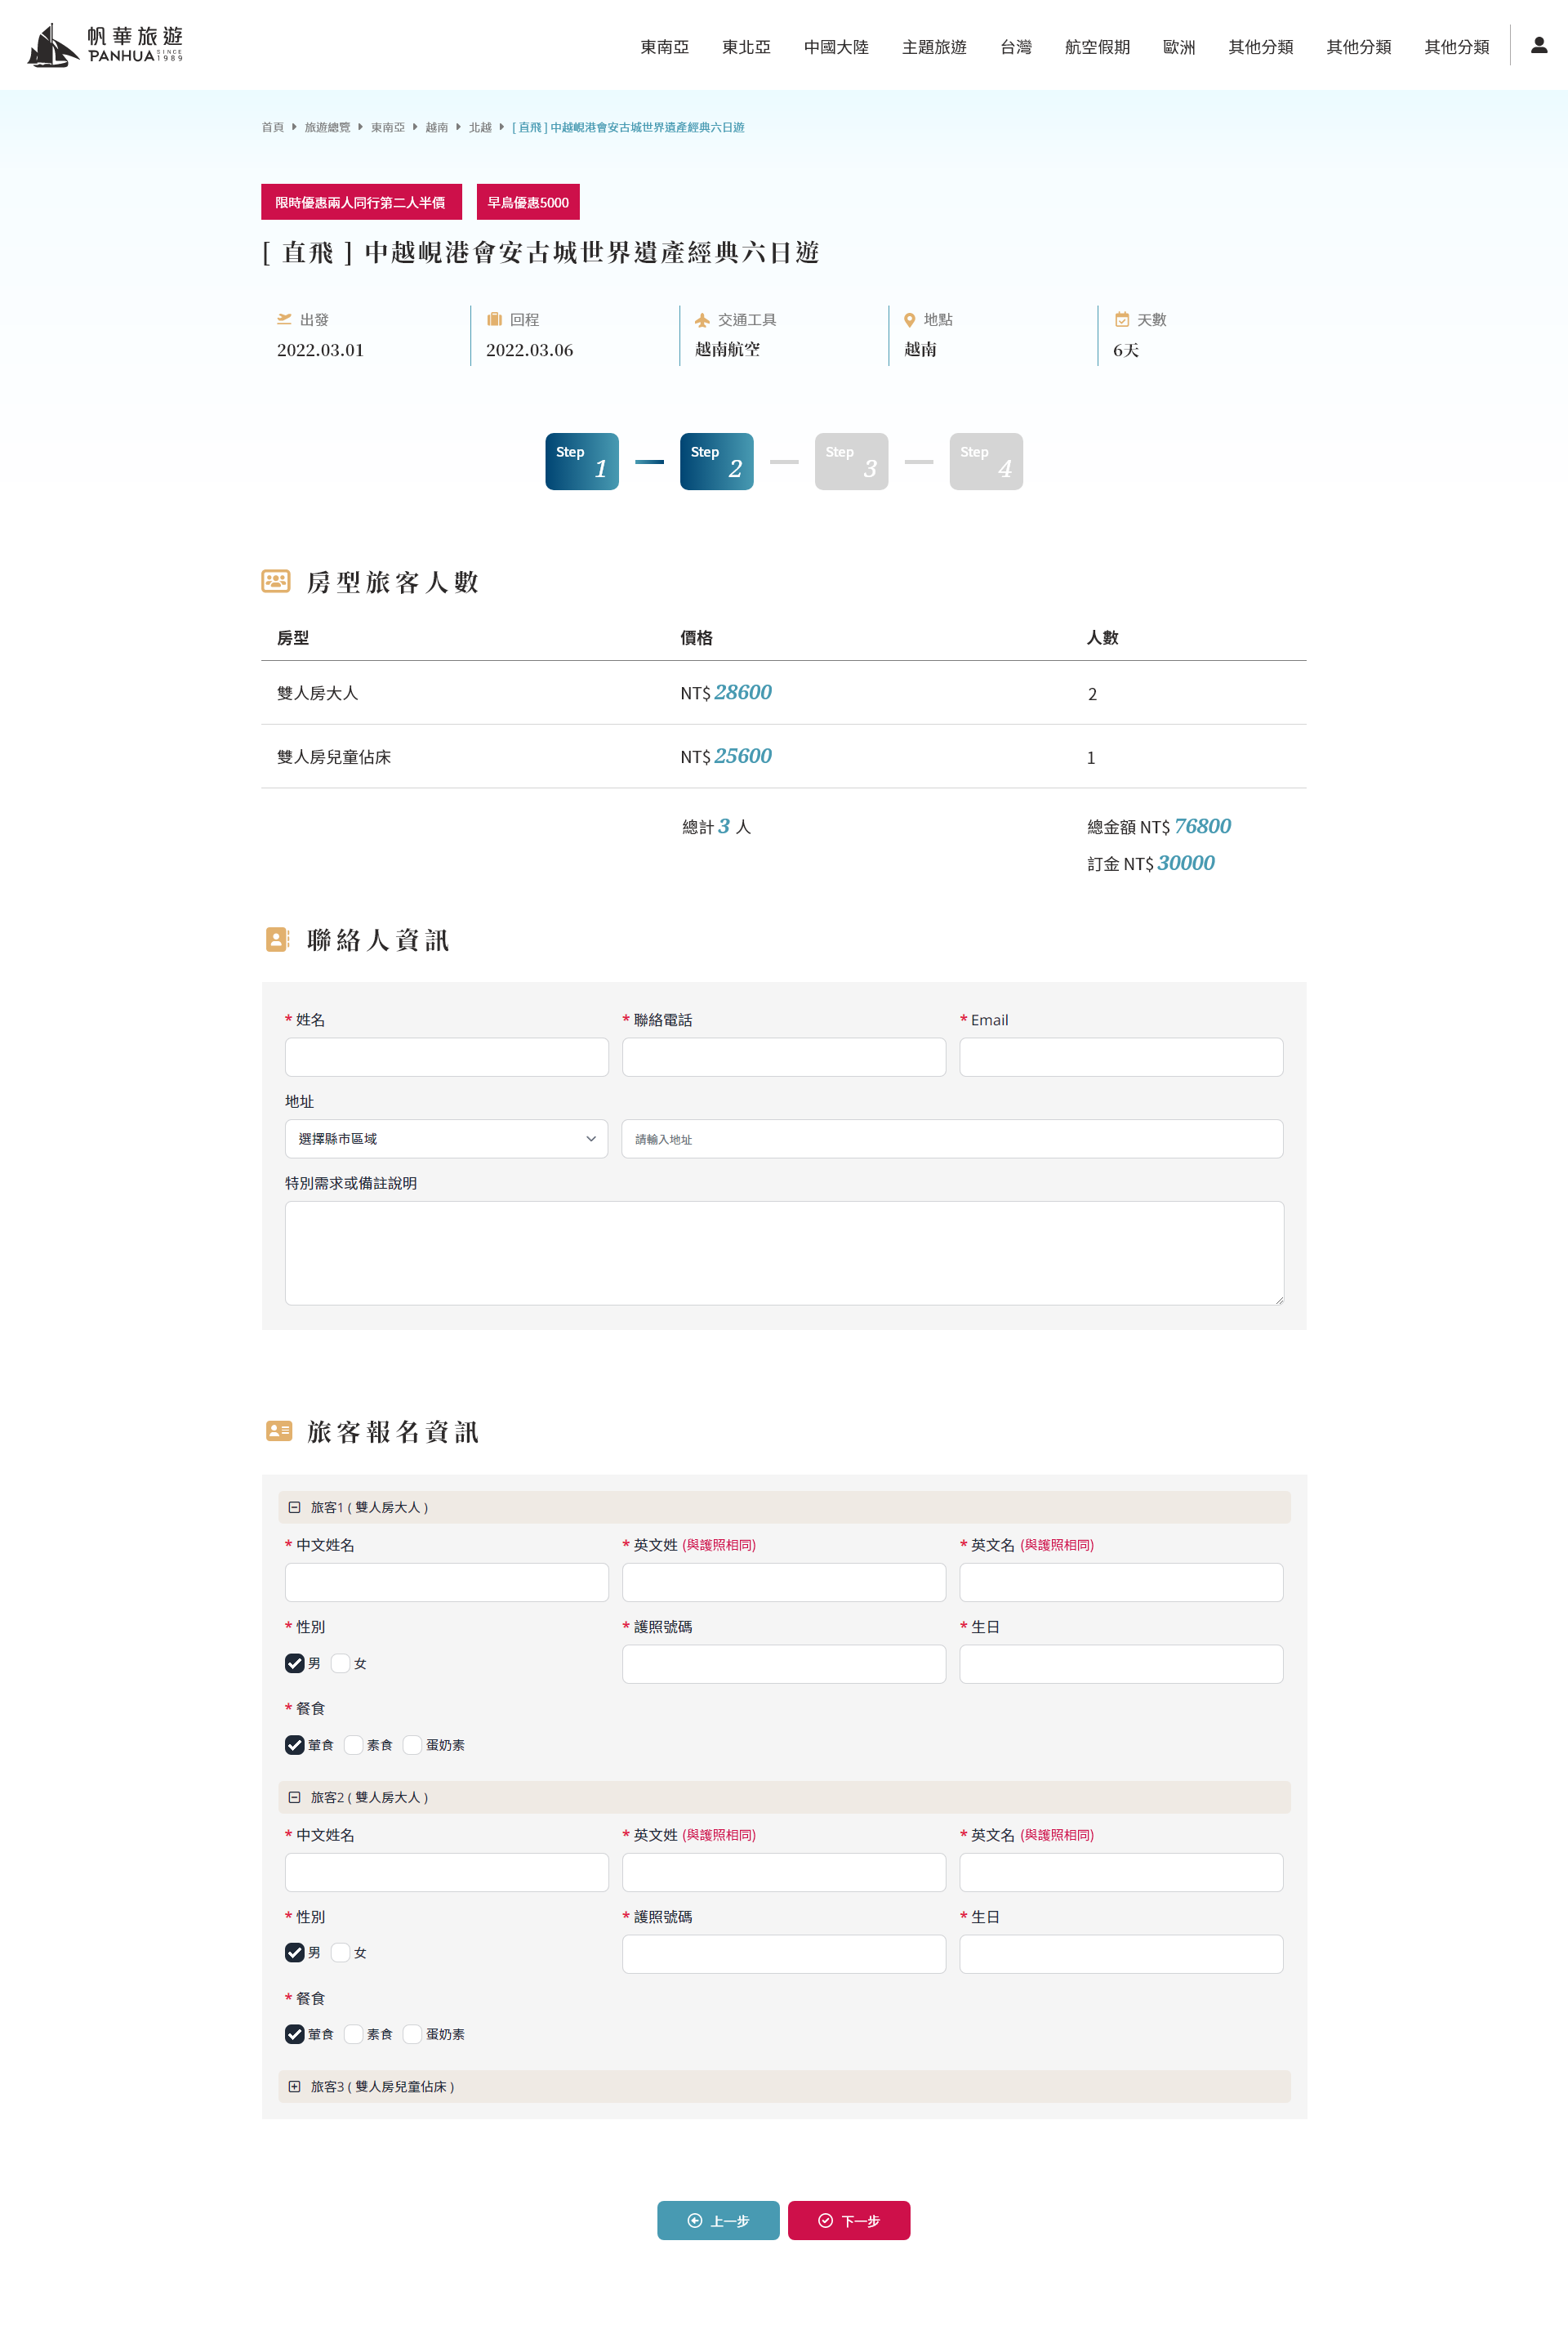This screenshot has height=2330, width=1568.
Task: Focus the 特別需求或備註說明 textarea
Action: pos(784,1252)
